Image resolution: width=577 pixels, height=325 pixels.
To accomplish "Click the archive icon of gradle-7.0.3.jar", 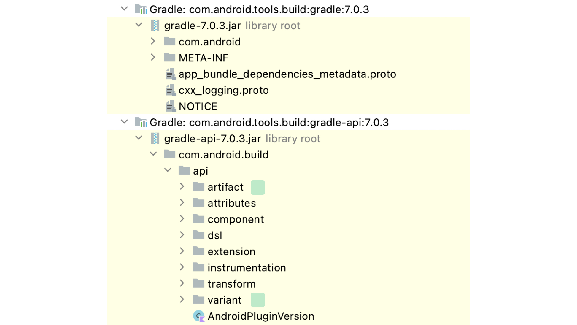I will click(155, 26).
